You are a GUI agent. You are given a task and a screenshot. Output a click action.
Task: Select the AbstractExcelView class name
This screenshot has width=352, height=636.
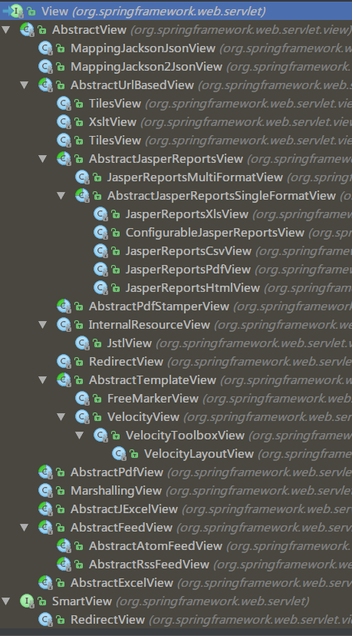click(x=122, y=583)
